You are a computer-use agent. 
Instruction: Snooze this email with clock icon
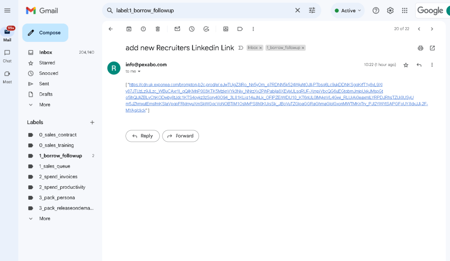[192, 29]
